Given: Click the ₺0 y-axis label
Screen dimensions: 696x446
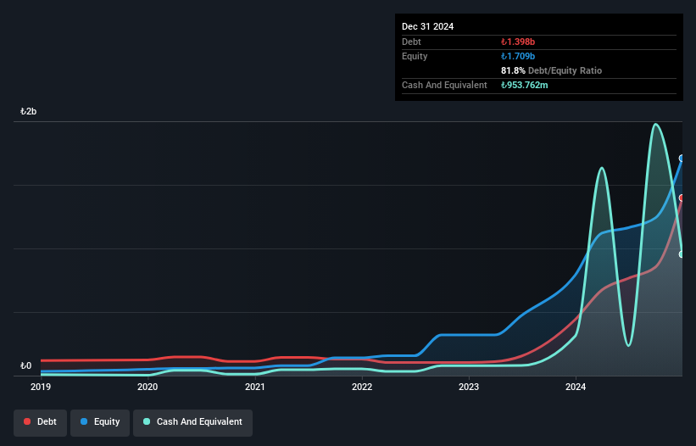Looking at the screenshot, I should click(x=26, y=366).
